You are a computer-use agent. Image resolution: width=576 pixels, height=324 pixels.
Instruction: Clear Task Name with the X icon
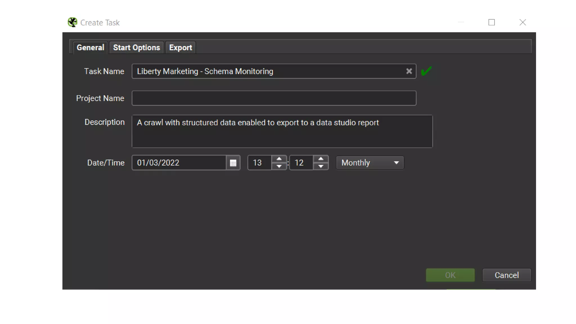409,71
